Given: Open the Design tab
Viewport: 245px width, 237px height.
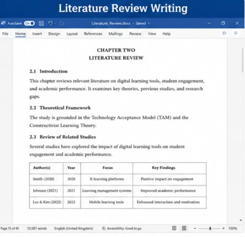Looking at the screenshot, I should (54, 34).
